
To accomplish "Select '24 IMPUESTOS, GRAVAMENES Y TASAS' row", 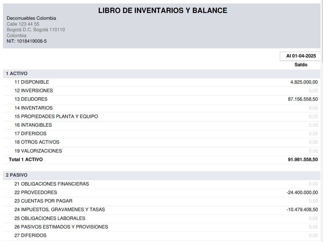I will coord(60,210).
